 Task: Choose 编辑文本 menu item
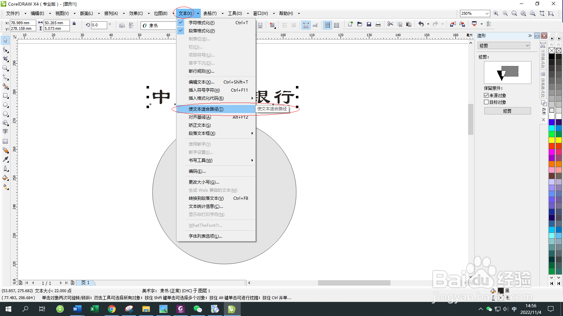click(216, 82)
